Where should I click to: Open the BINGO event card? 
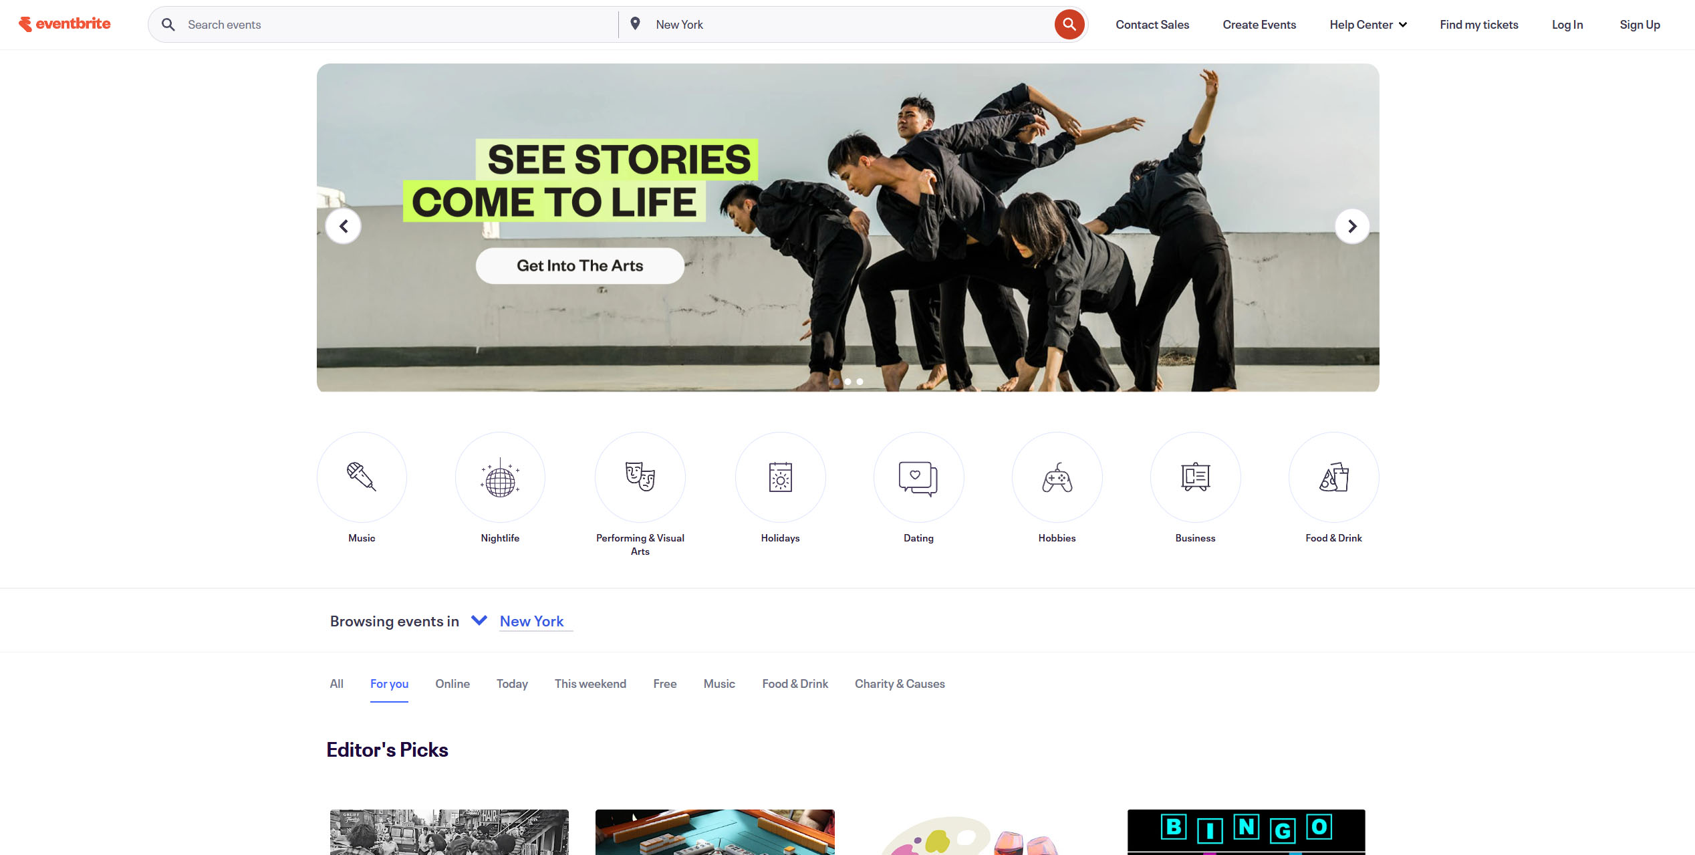click(x=1246, y=832)
